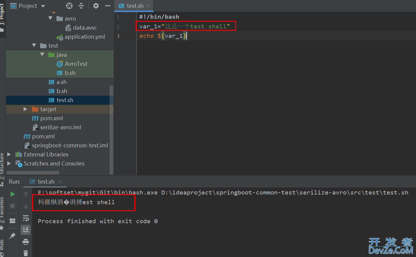Viewport: 416px width, 257px height.
Task: Click the Scratches and Consoles icon
Action: point(19,164)
